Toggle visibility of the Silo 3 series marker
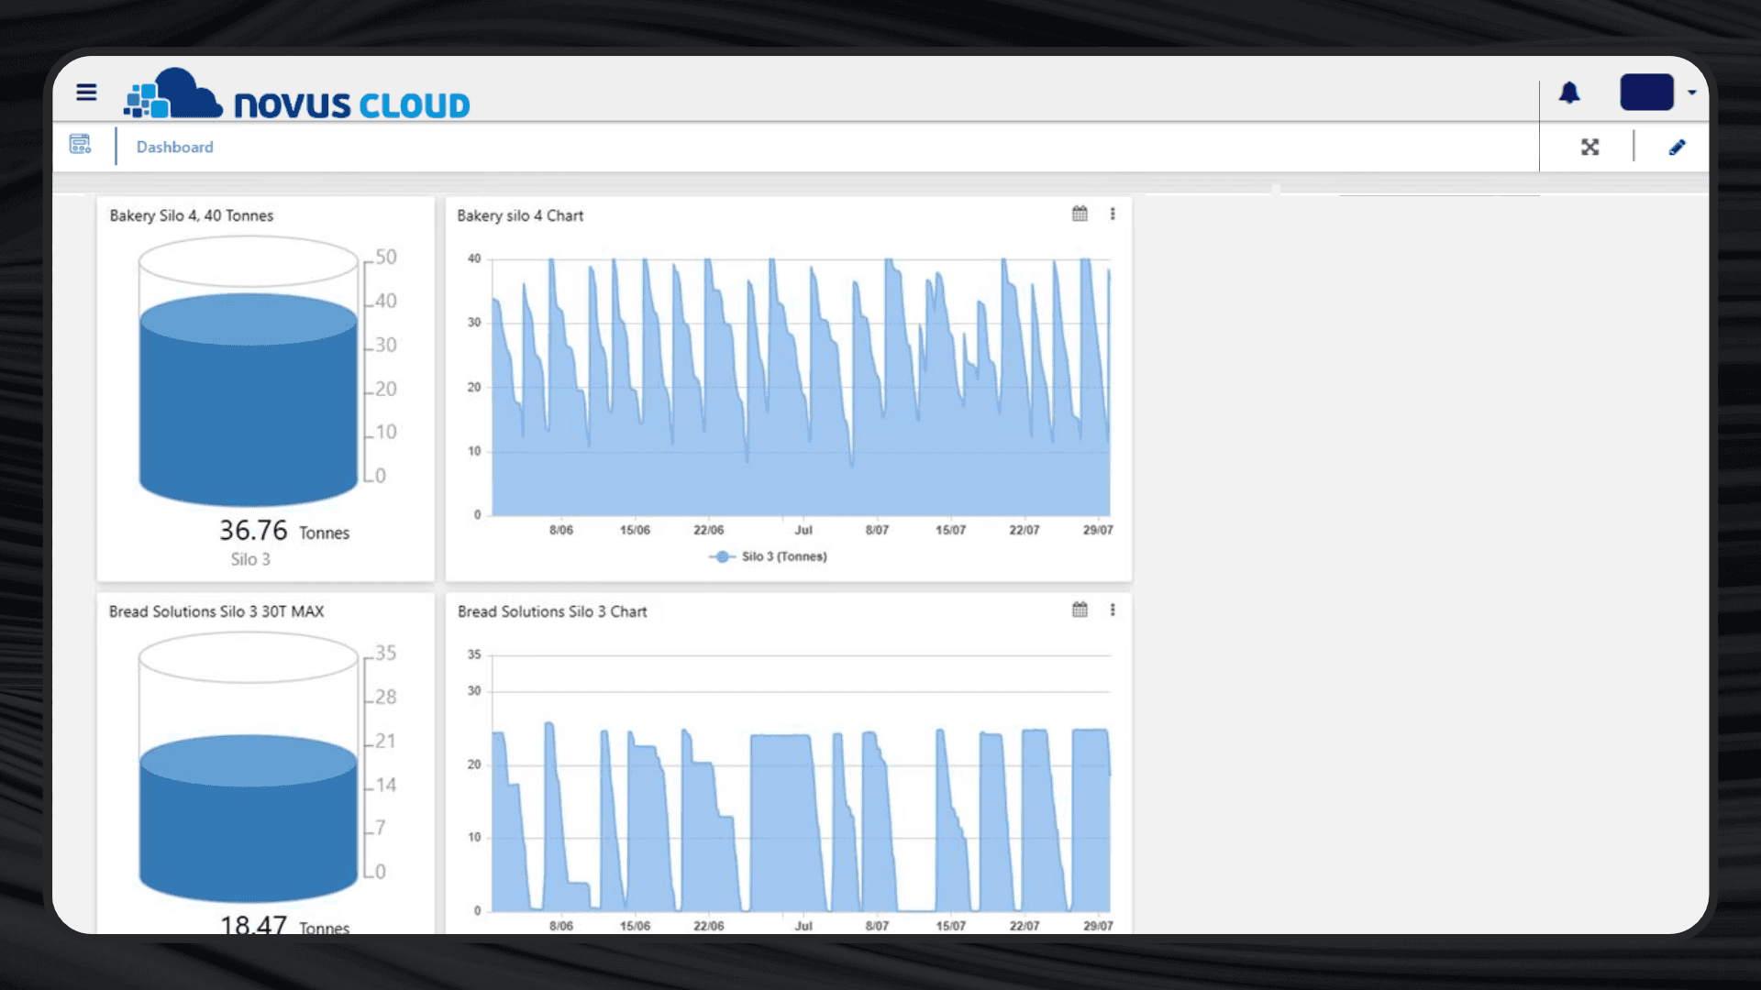Screen dimensions: 1761x990 tap(724, 556)
